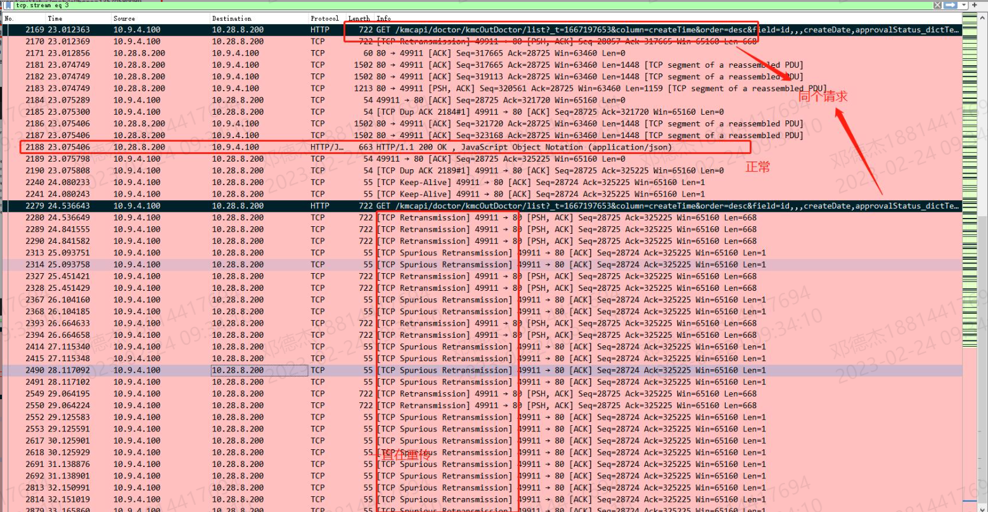The height and width of the screenshot is (512, 988).
Task: Sort packets by the Length column header
Action: coord(360,18)
